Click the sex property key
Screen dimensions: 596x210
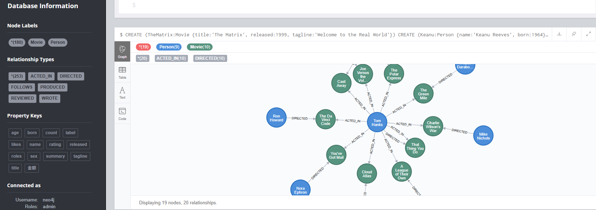34,156
